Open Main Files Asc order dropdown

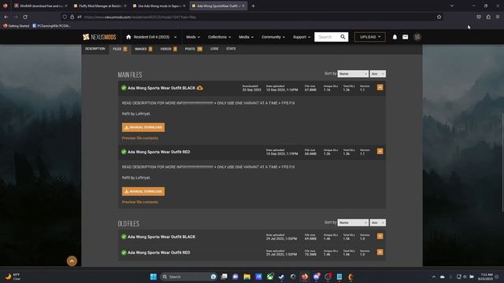pyautogui.click(x=378, y=74)
